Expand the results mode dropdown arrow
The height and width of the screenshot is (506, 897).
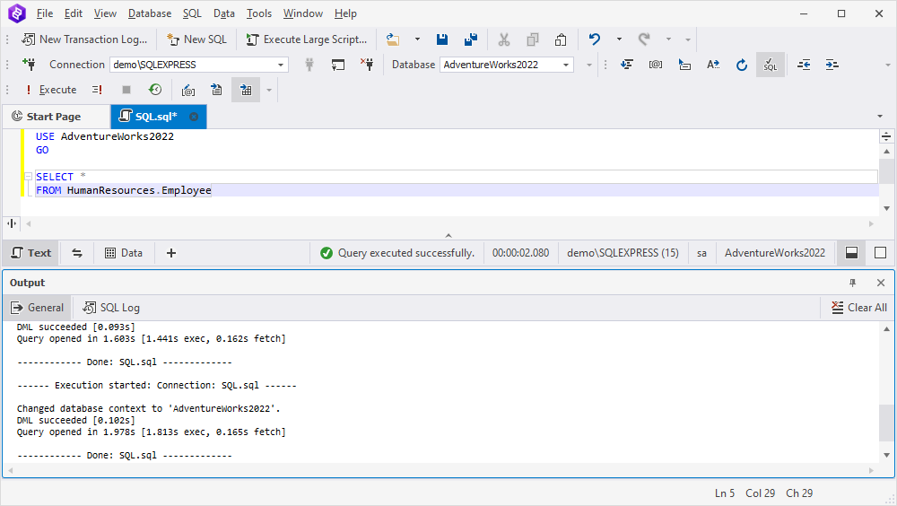point(269,90)
